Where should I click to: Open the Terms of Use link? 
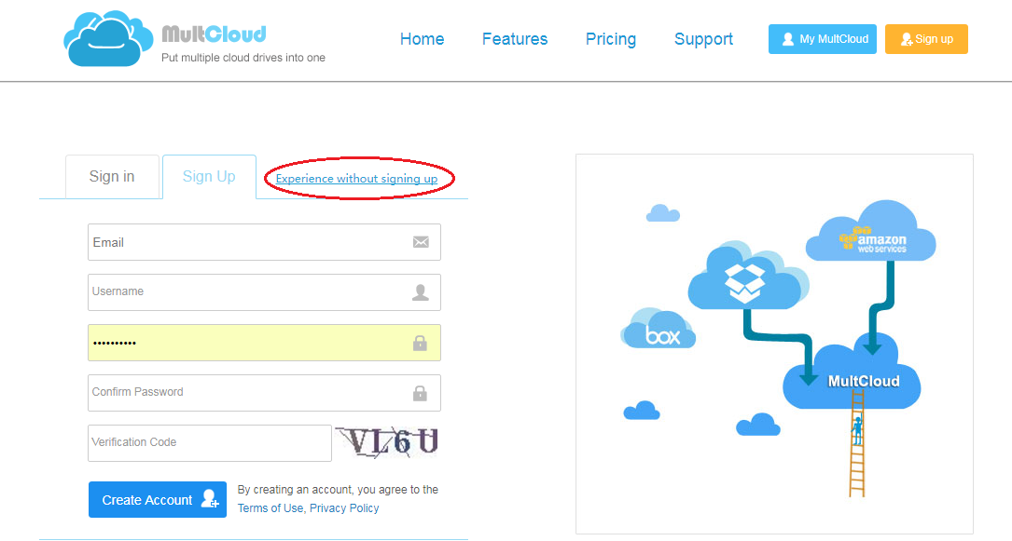(x=270, y=508)
